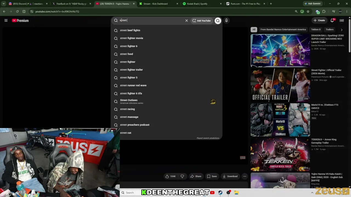351x197 pixels.
Task: Open the Create menu
Action: pos(319,20)
